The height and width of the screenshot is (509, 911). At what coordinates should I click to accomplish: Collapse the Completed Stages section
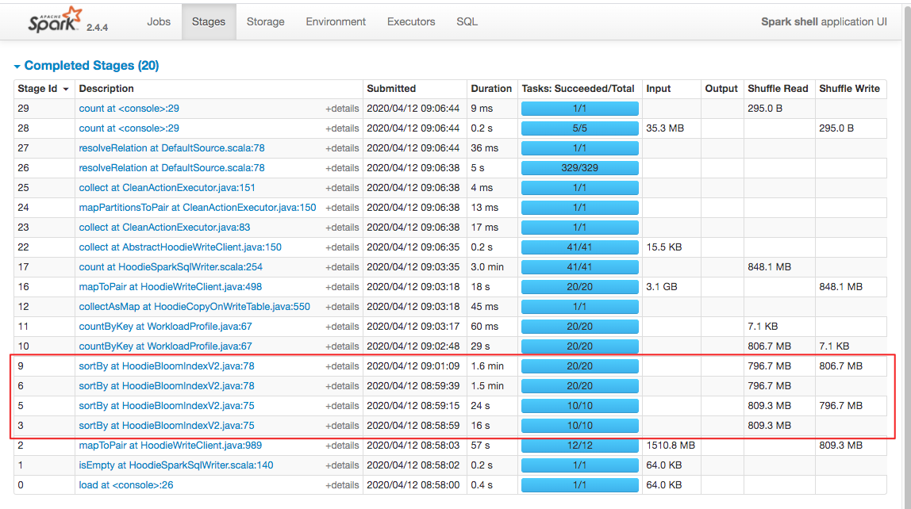tap(86, 66)
